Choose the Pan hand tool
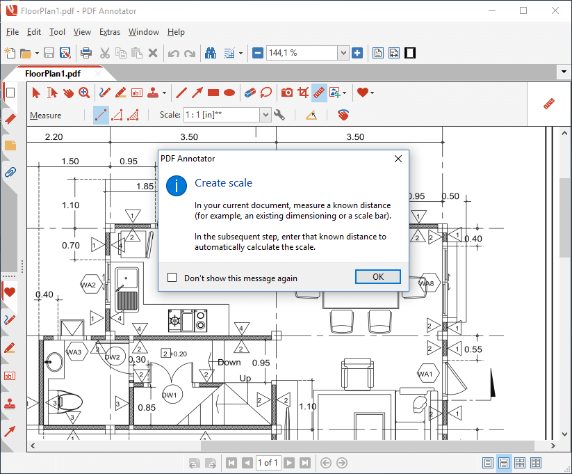The height and width of the screenshot is (474, 572). (68, 93)
